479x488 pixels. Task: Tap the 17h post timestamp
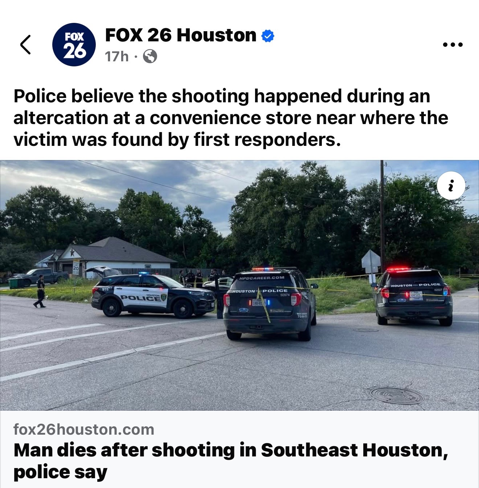(x=116, y=57)
